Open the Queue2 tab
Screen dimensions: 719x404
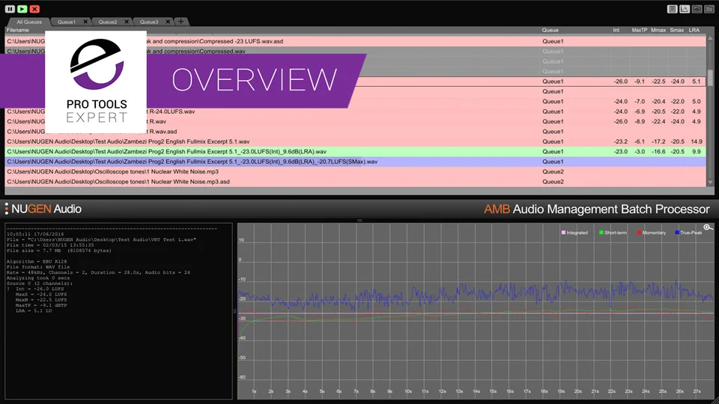[x=108, y=22]
